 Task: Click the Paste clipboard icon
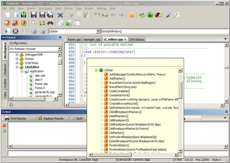coord(87,15)
